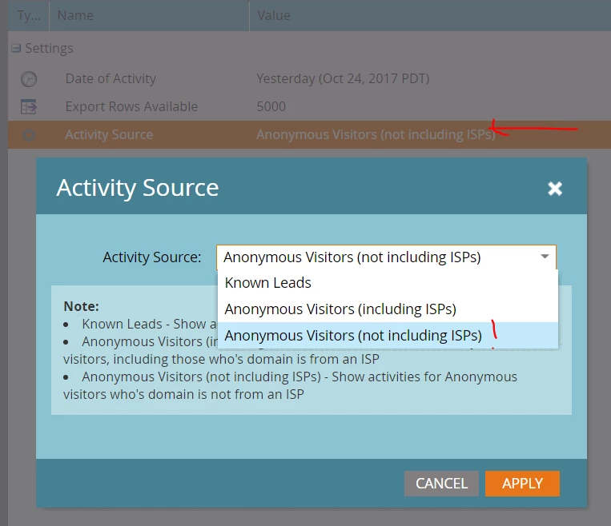Click the note about Anonymous Visitors (not including ISPs)
611x526 pixels.
point(291,385)
